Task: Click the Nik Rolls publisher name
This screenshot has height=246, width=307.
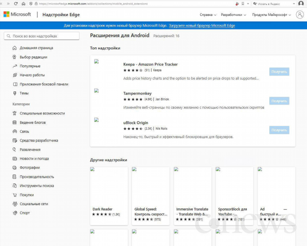Action: [161, 129]
